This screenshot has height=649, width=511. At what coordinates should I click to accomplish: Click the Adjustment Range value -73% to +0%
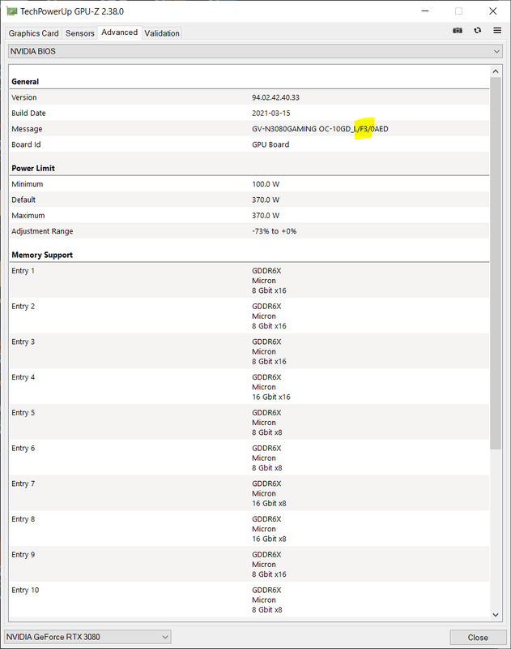pyautogui.click(x=275, y=231)
